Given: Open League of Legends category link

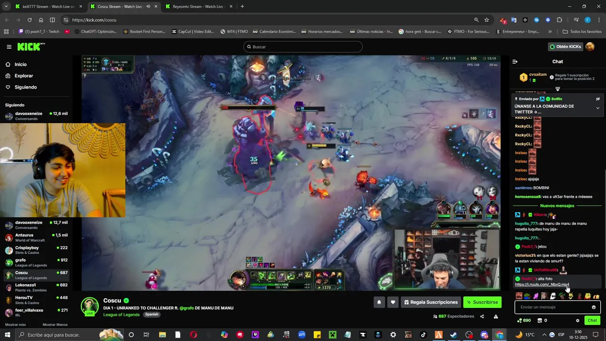Looking at the screenshot, I should [x=121, y=314].
